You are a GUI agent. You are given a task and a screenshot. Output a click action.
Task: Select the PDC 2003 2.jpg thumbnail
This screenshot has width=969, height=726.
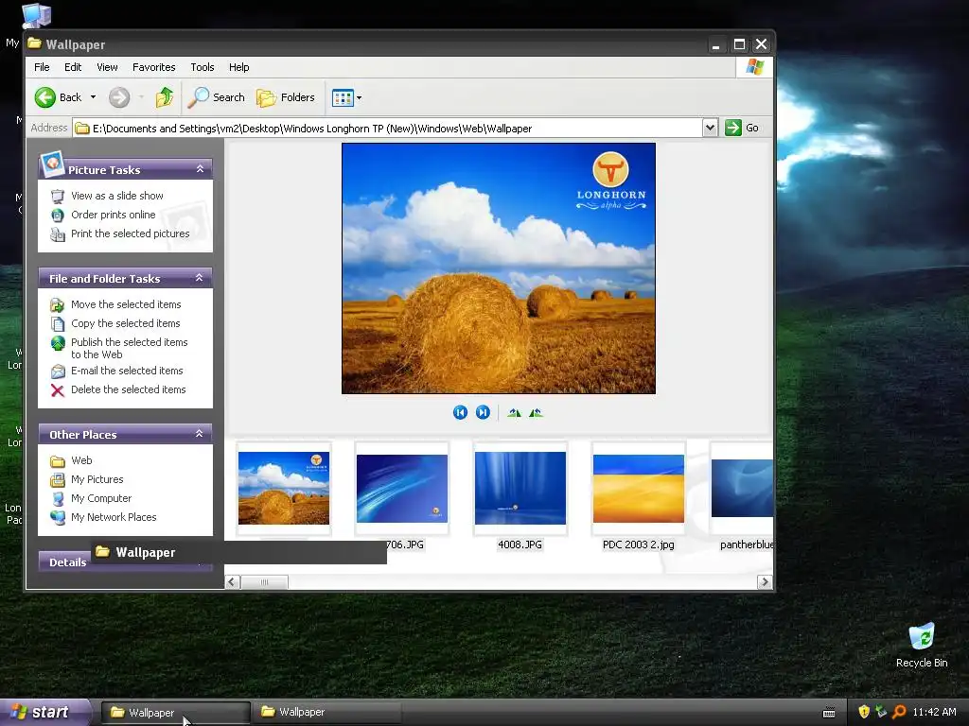(639, 489)
